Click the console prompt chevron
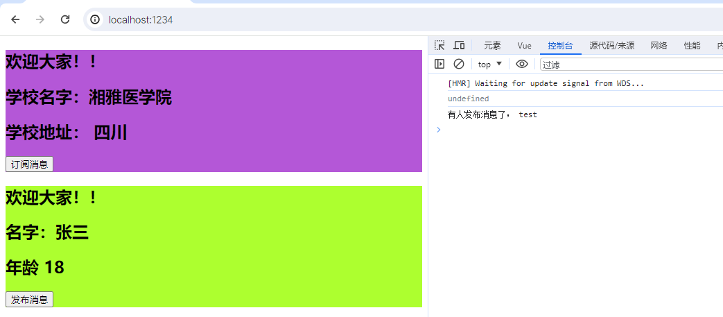Image resolution: width=723 pixels, height=317 pixels. tap(439, 130)
